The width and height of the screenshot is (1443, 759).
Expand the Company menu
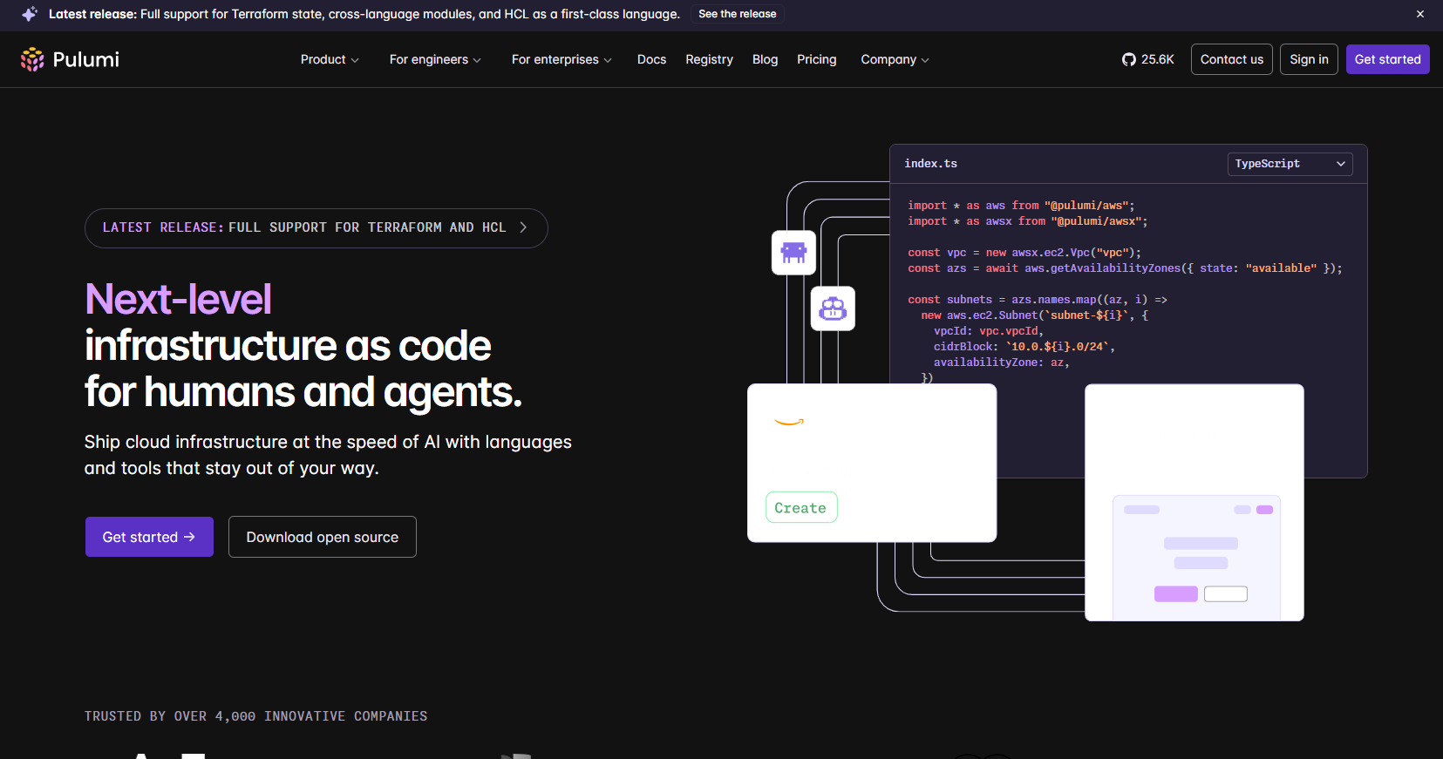coord(895,59)
